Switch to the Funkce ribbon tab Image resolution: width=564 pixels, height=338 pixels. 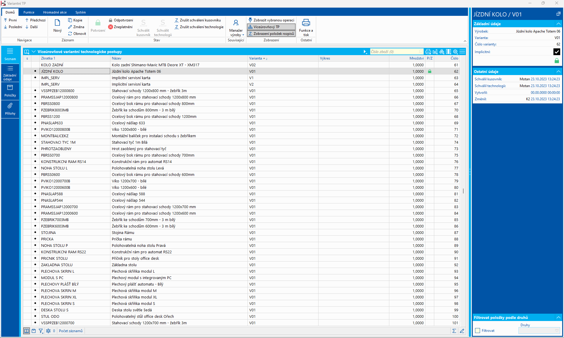point(29,12)
